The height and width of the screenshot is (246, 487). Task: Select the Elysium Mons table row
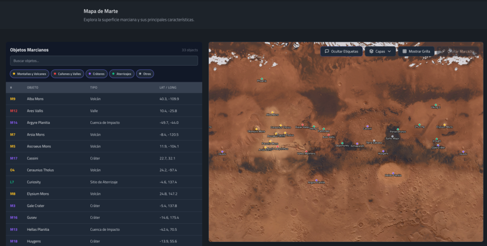coord(104,194)
